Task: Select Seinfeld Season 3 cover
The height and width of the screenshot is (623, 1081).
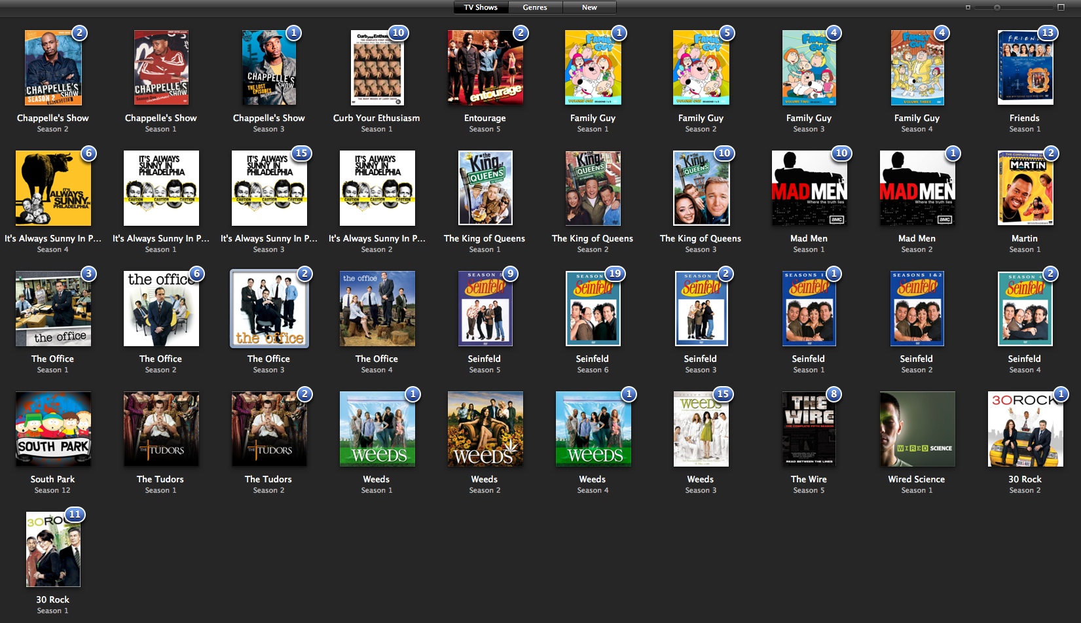Action: [701, 308]
